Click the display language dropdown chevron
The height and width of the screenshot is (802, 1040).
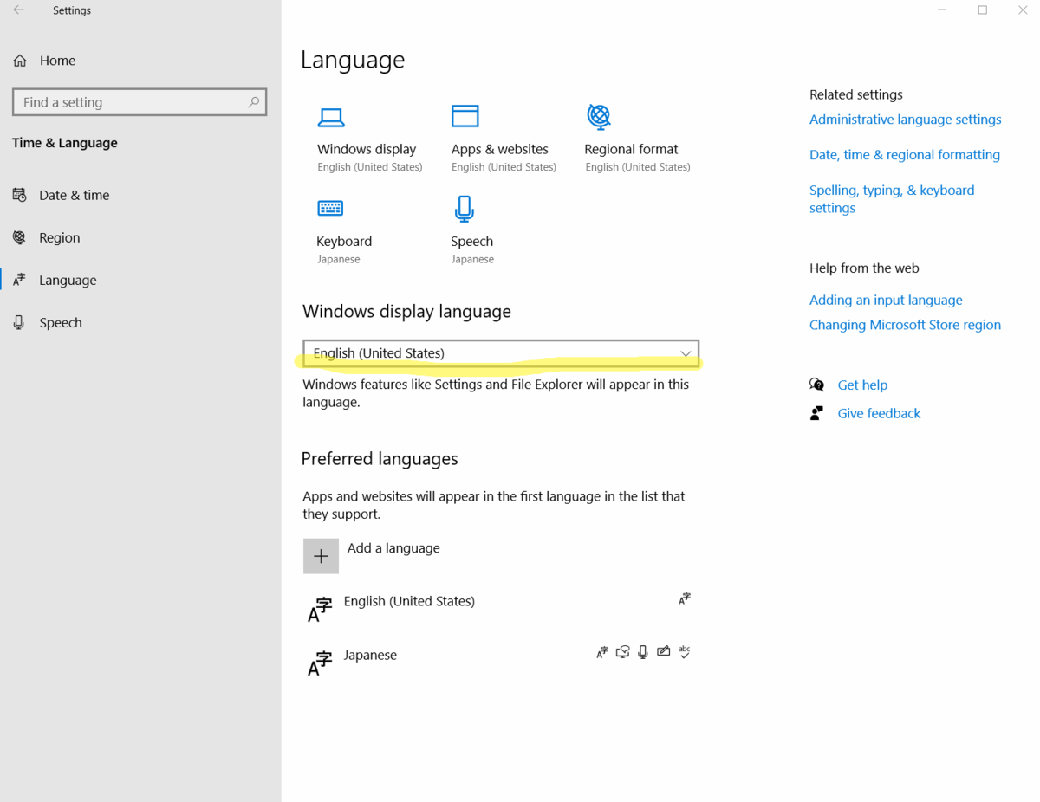(x=686, y=353)
